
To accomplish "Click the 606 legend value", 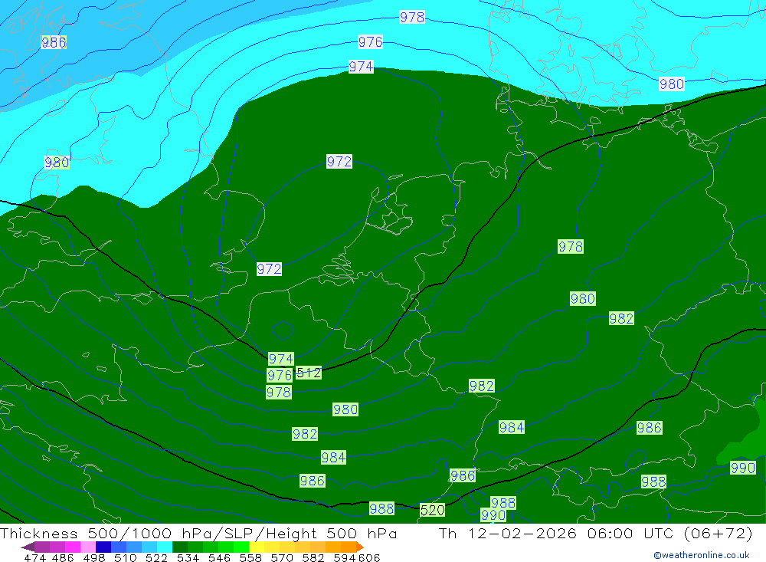I will 369,557.
